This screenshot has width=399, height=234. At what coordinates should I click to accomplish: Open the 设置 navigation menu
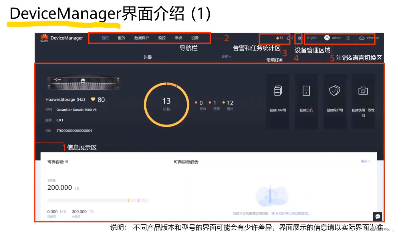click(x=195, y=38)
